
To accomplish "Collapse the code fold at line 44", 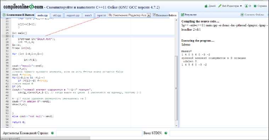I will (10, 90).
